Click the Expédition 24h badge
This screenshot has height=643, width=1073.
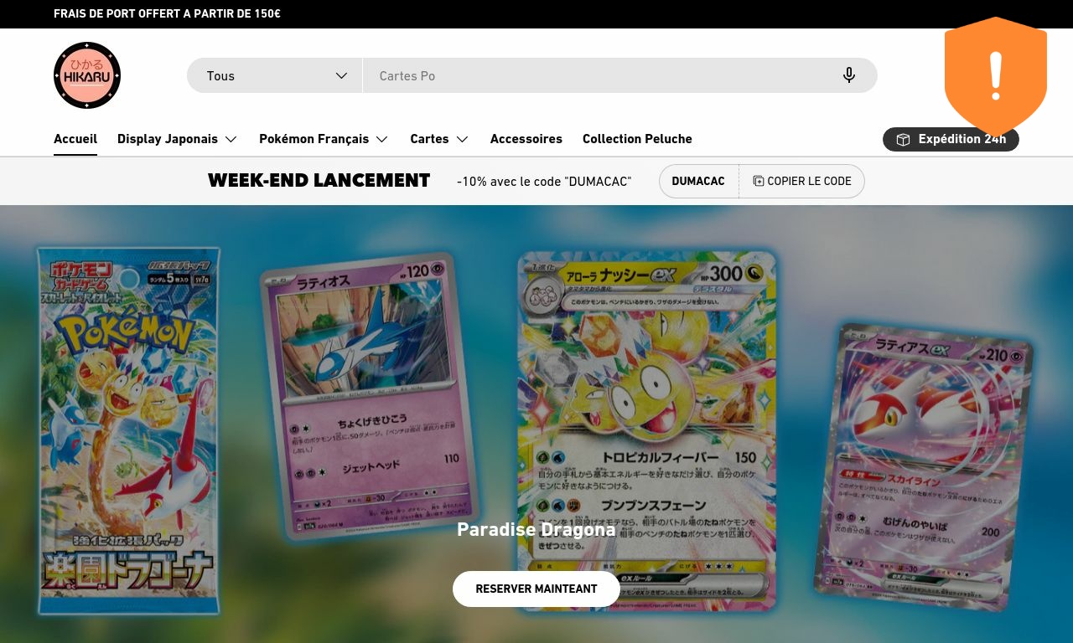click(x=951, y=139)
